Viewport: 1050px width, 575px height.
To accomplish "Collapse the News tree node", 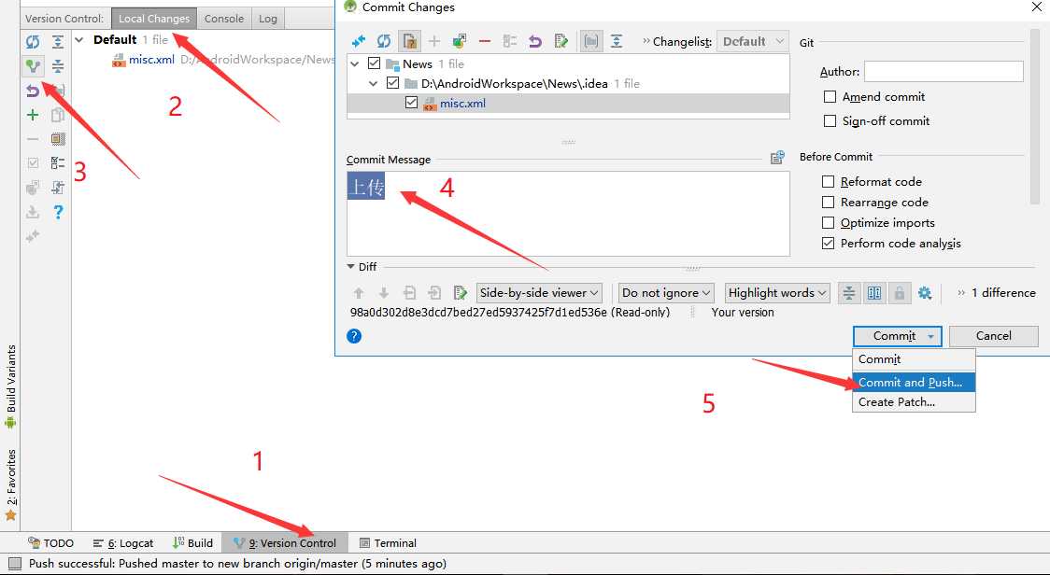I will pyautogui.click(x=356, y=64).
